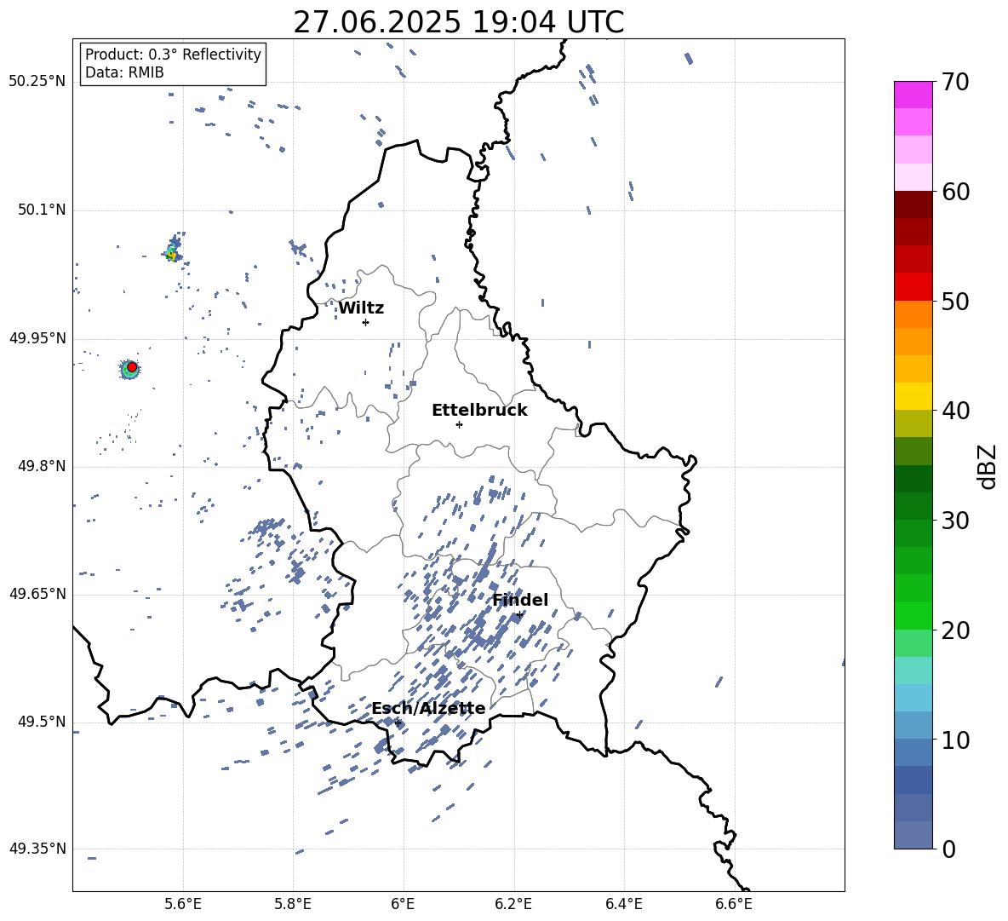The image size is (1008, 921).
Task: Click the red high-reflectivity dot near 49.92°N
Action: 132,367
